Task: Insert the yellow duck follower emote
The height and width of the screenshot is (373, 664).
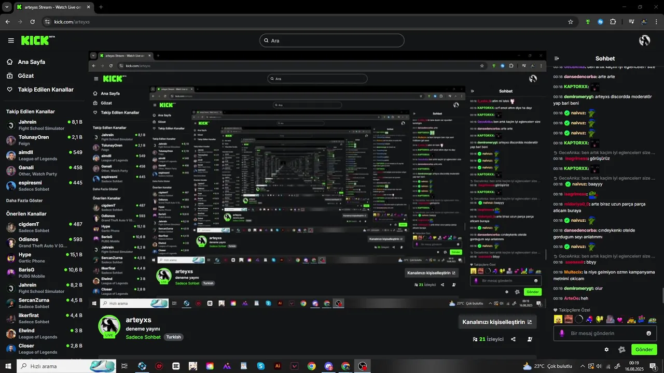Action: [558, 319]
